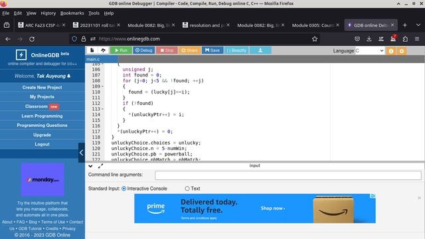
Task: Open the monday.com ad thumbnail
Action: [x=42, y=179]
